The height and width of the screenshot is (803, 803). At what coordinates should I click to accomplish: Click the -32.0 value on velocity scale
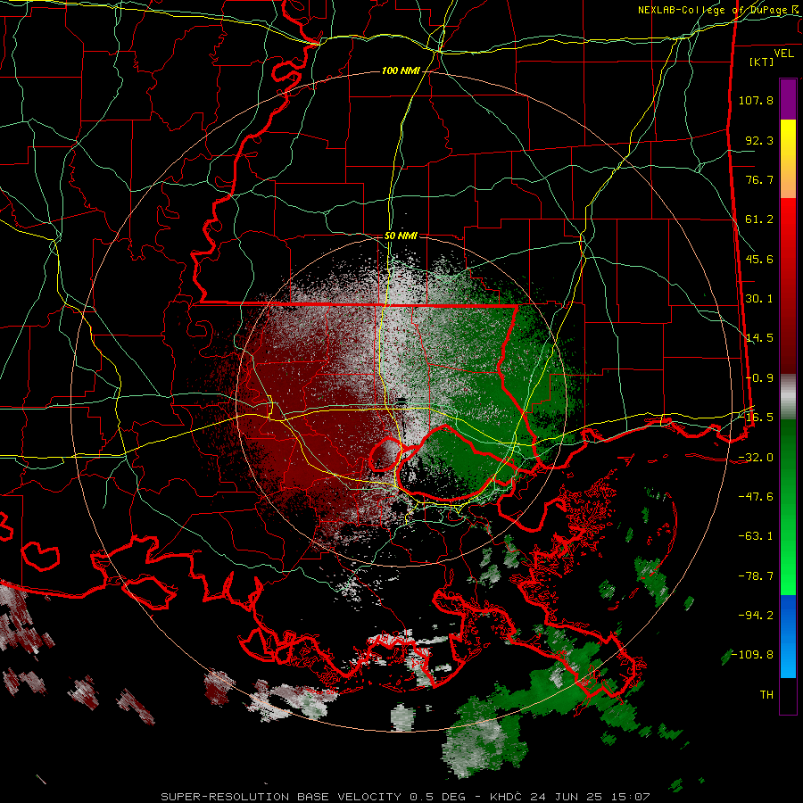click(x=756, y=458)
